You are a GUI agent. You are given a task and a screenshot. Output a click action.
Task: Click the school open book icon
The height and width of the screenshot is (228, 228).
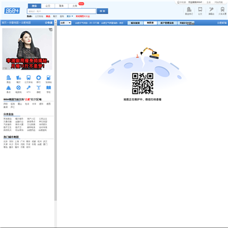49,87
